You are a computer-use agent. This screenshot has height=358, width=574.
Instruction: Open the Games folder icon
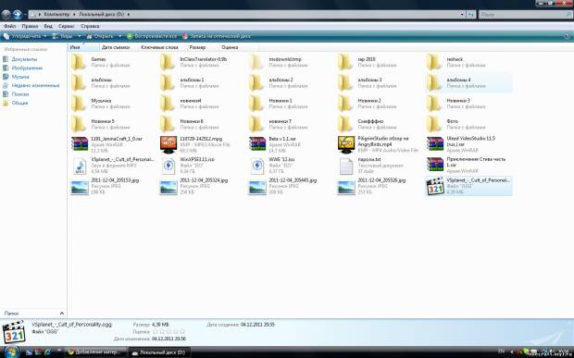tap(78, 62)
